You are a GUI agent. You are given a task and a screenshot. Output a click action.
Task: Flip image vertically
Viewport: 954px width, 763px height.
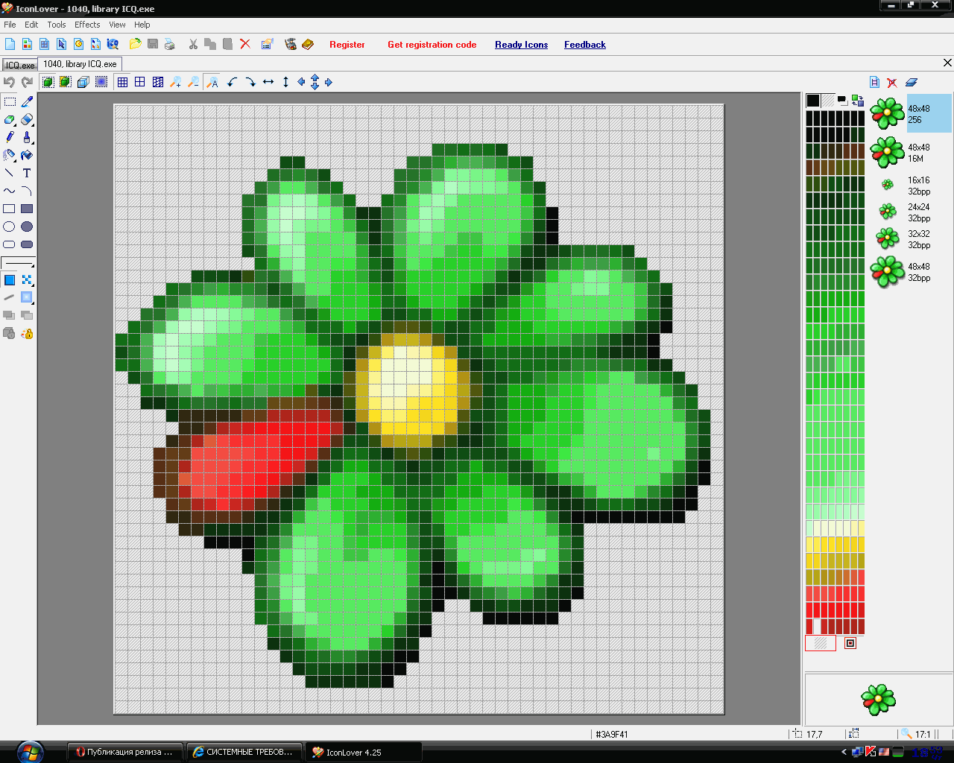pos(285,82)
